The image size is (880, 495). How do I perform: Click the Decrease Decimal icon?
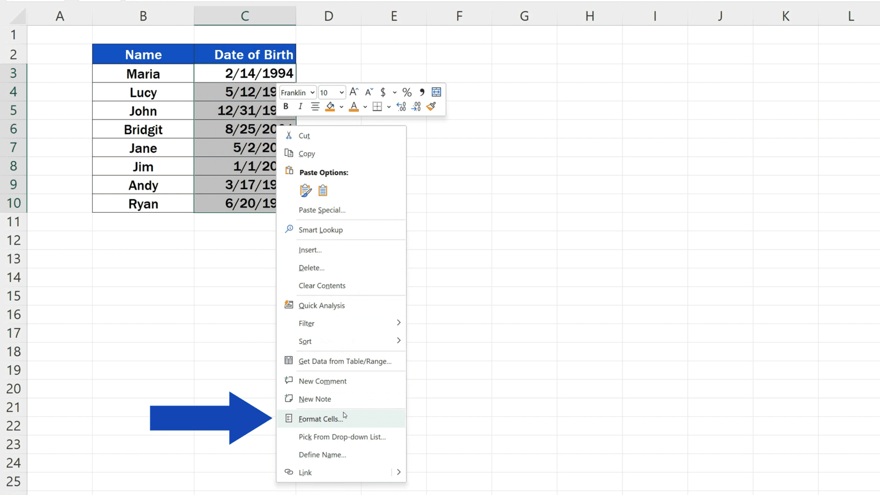coord(416,106)
